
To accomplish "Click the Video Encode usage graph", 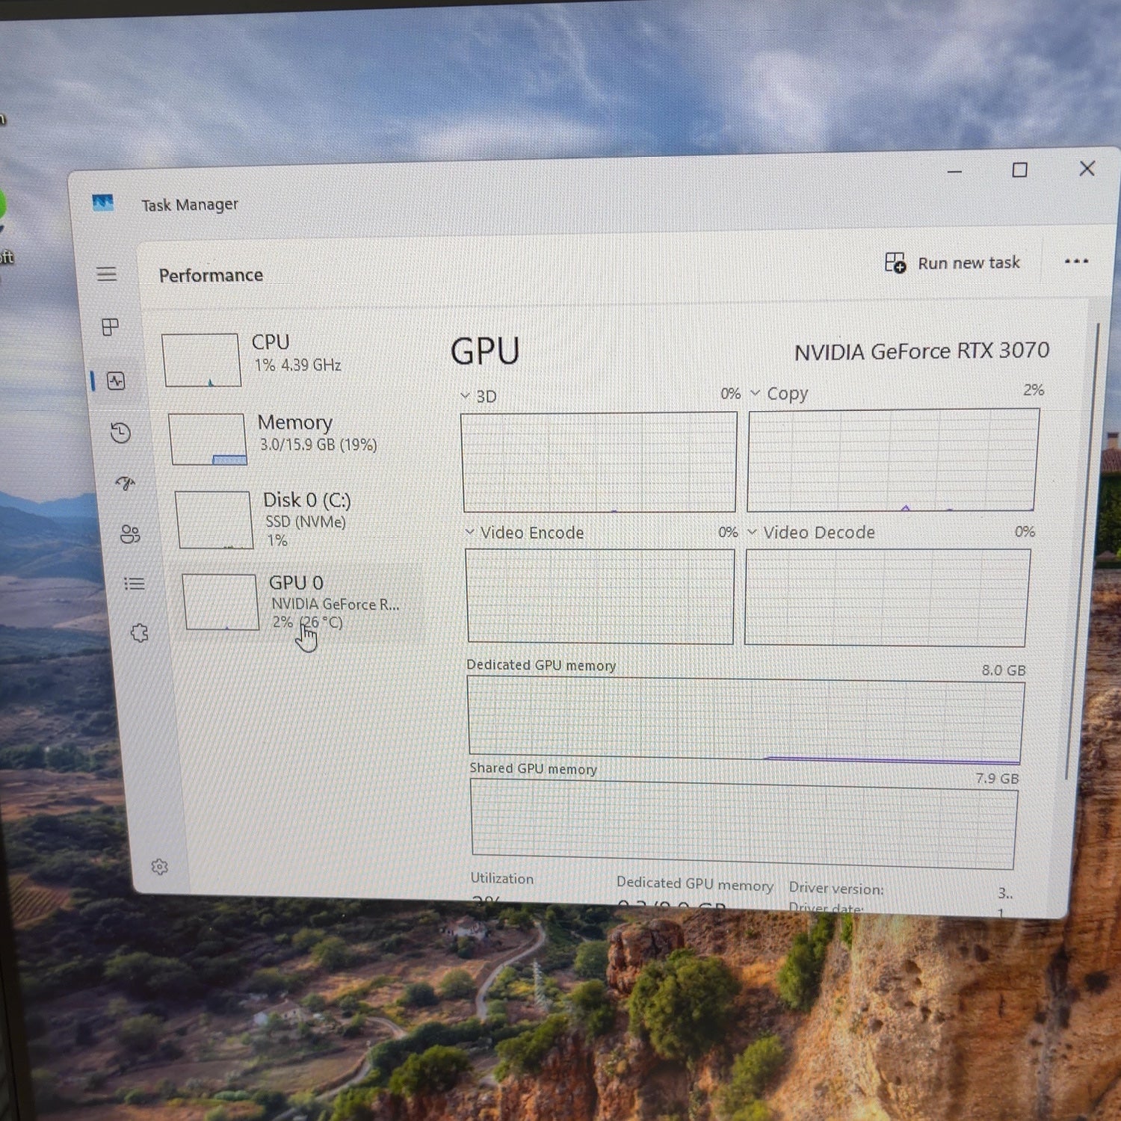I will click(x=600, y=596).
